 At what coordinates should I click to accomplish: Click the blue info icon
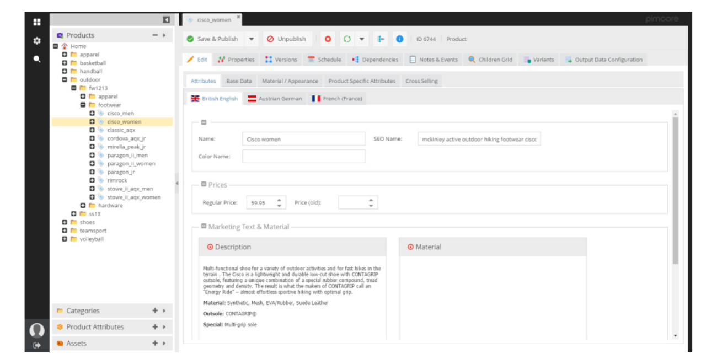coord(399,39)
